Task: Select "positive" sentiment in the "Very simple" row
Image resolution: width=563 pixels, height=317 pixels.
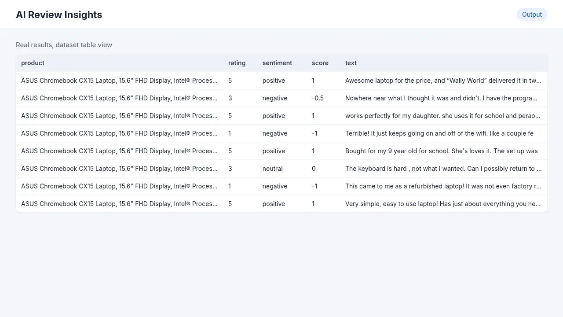Action: tap(274, 204)
